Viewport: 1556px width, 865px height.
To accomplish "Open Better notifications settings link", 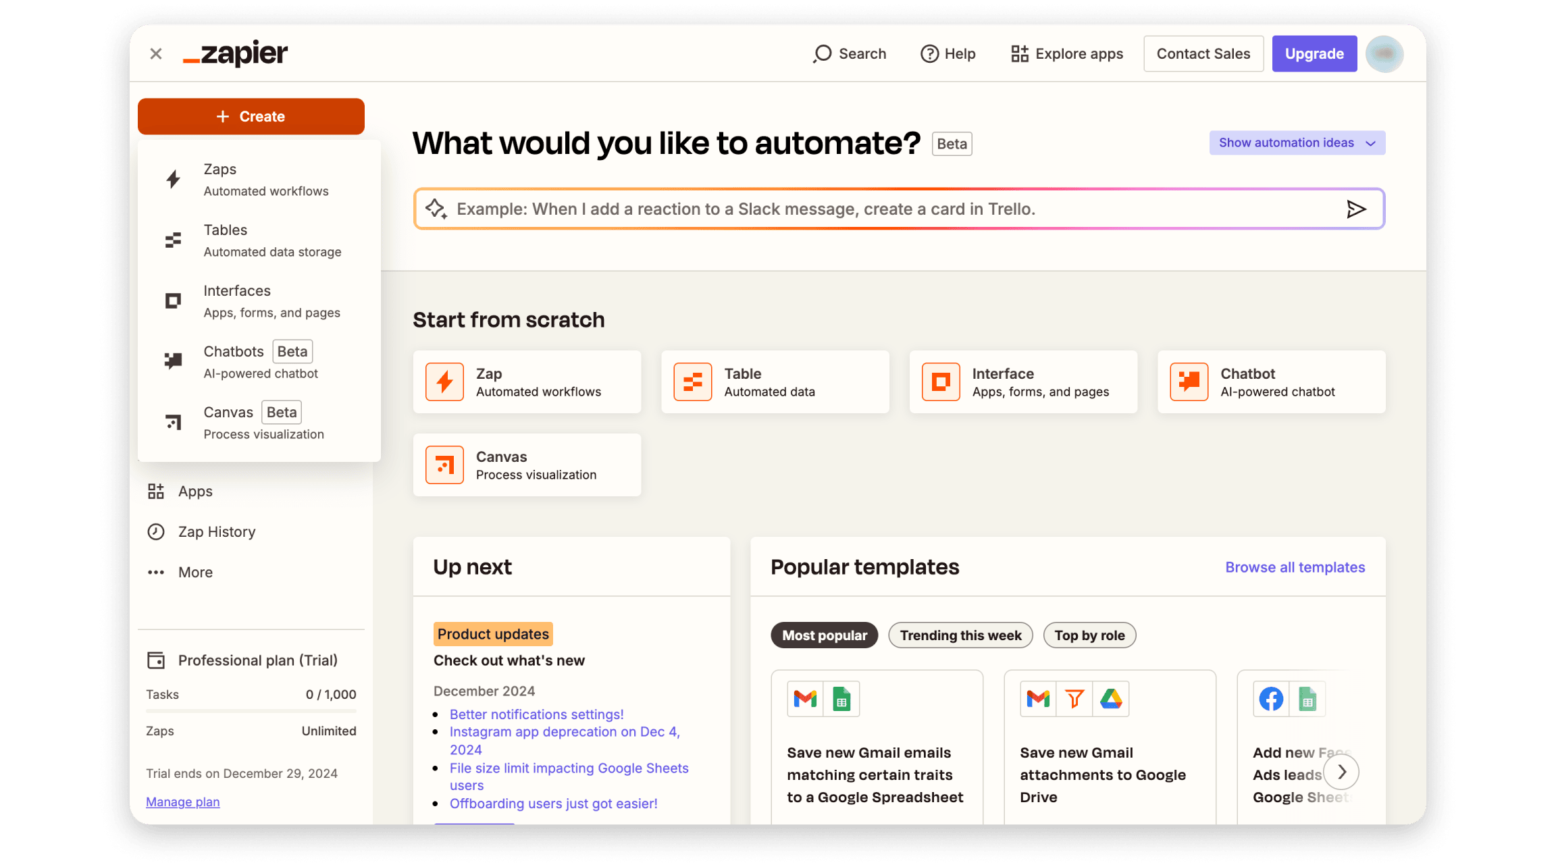I will pyautogui.click(x=537, y=714).
